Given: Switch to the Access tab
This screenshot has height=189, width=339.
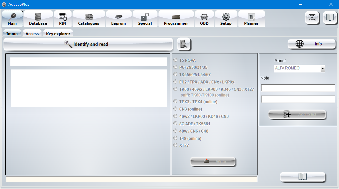Looking at the screenshot, I should [x=32, y=33].
